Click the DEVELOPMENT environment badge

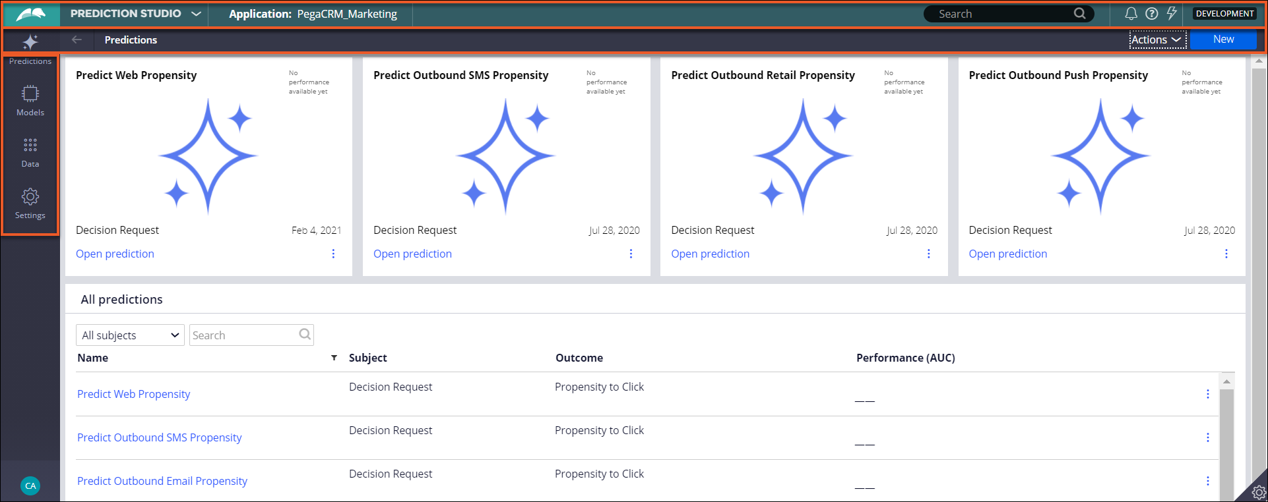[x=1224, y=14]
